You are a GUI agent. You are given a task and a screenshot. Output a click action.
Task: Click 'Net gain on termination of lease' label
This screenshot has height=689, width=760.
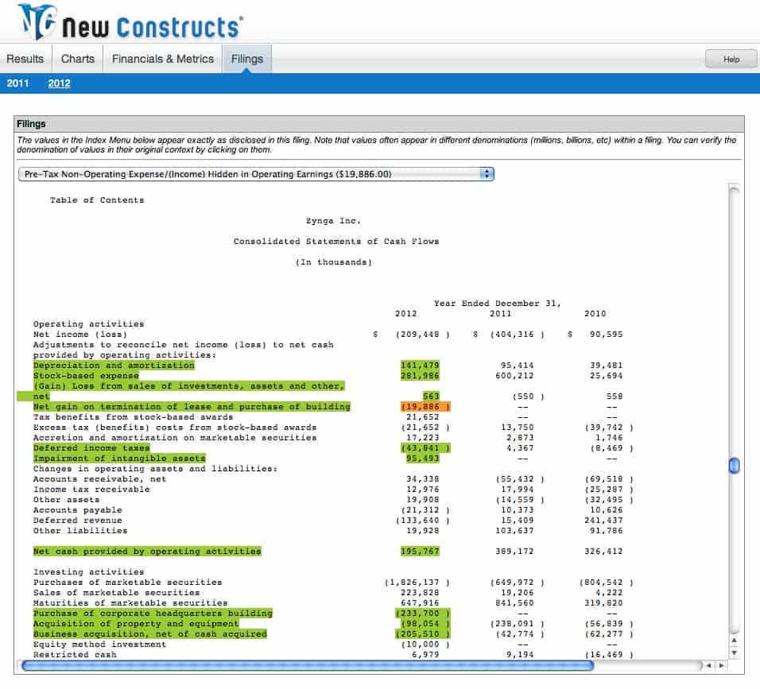click(x=192, y=407)
